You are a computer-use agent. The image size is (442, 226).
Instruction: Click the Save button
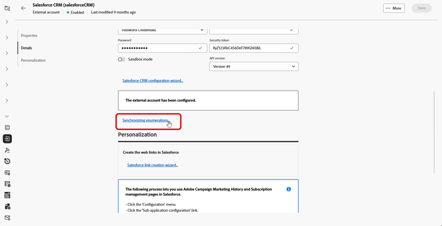pyautogui.click(x=421, y=8)
